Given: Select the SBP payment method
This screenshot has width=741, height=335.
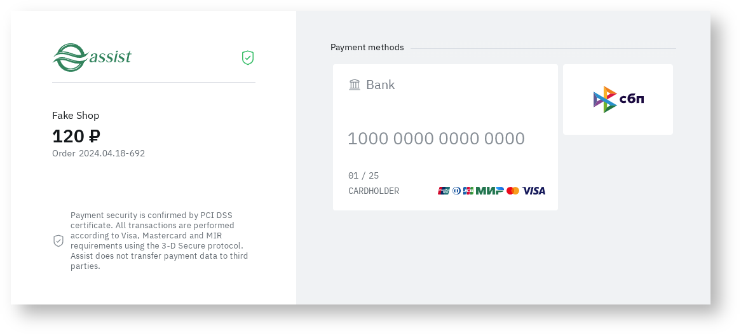Looking at the screenshot, I should click(x=618, y=99).
